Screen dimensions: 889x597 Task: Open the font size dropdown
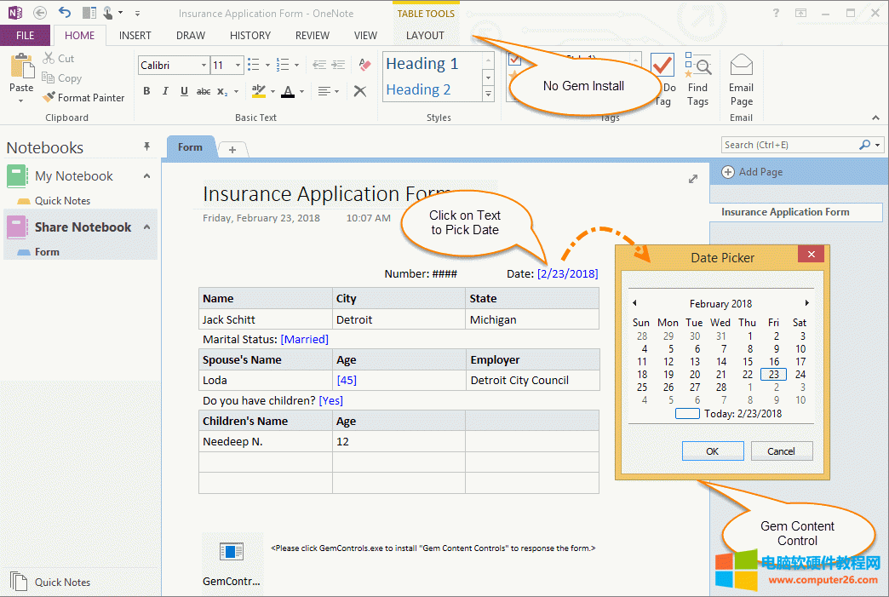235,65
